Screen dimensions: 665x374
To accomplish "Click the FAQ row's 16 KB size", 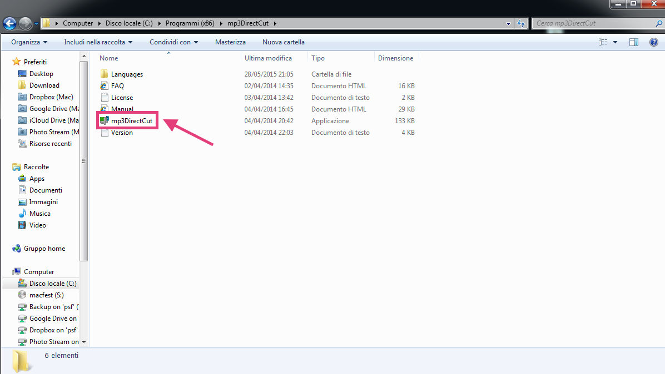I will click(406, 86).
